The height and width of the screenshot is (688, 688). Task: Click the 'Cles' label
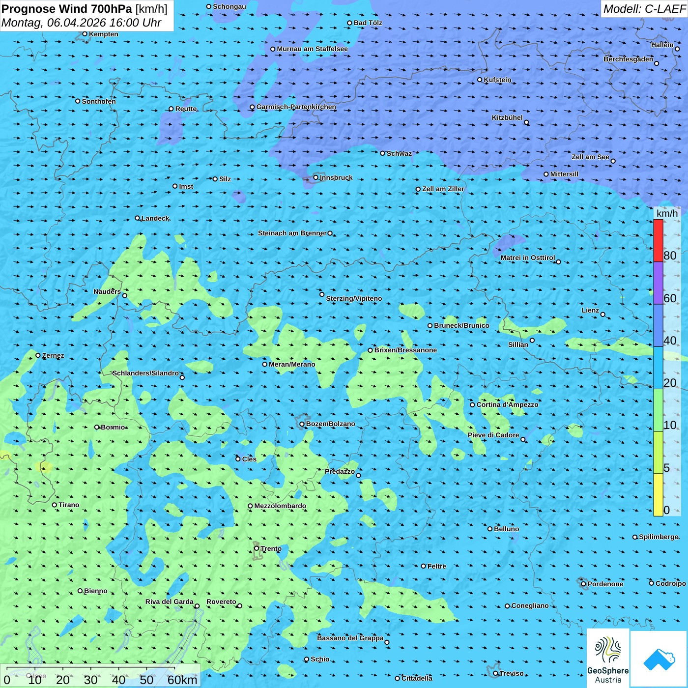pos(249,459)
